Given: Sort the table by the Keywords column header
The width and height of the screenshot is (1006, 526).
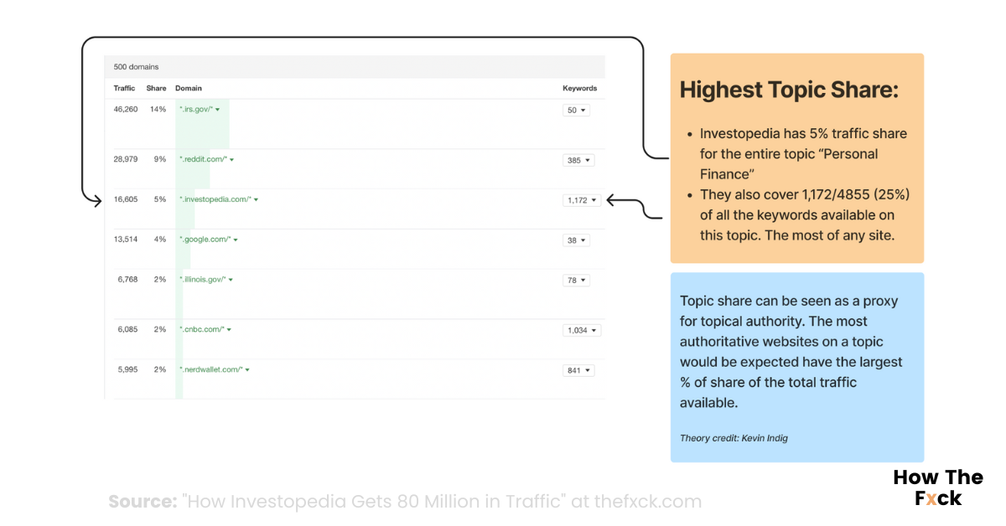Looking at the screenshot, I should [580, 88].
